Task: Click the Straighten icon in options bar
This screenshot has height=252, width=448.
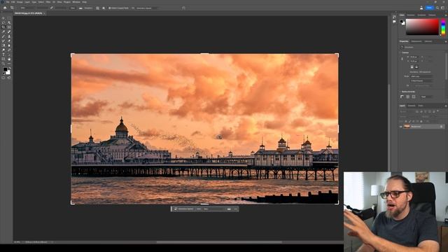Action: tap(80, 8)
